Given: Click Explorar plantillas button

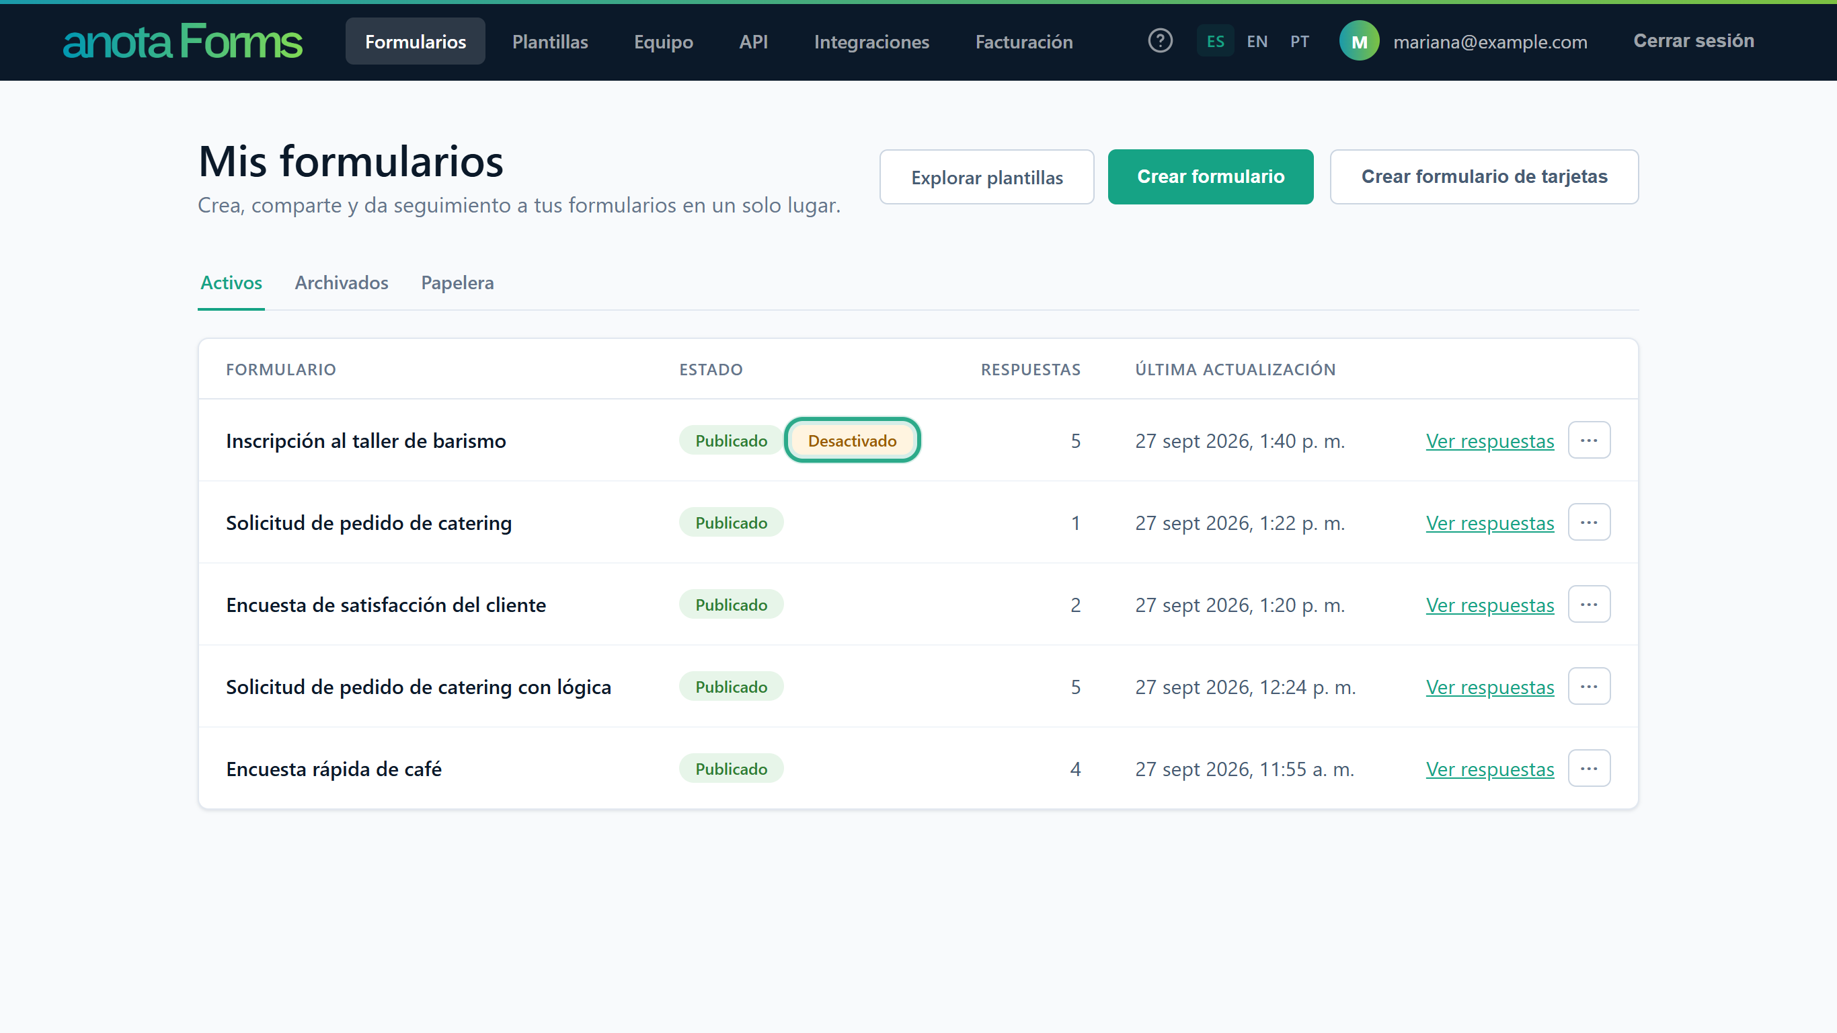Looking at the screenshot, I should 987,177.
